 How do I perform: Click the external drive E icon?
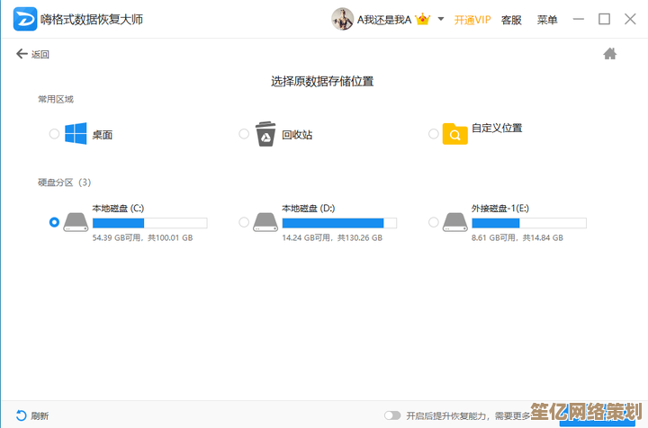pyautogui.click(x=454, y=221)
